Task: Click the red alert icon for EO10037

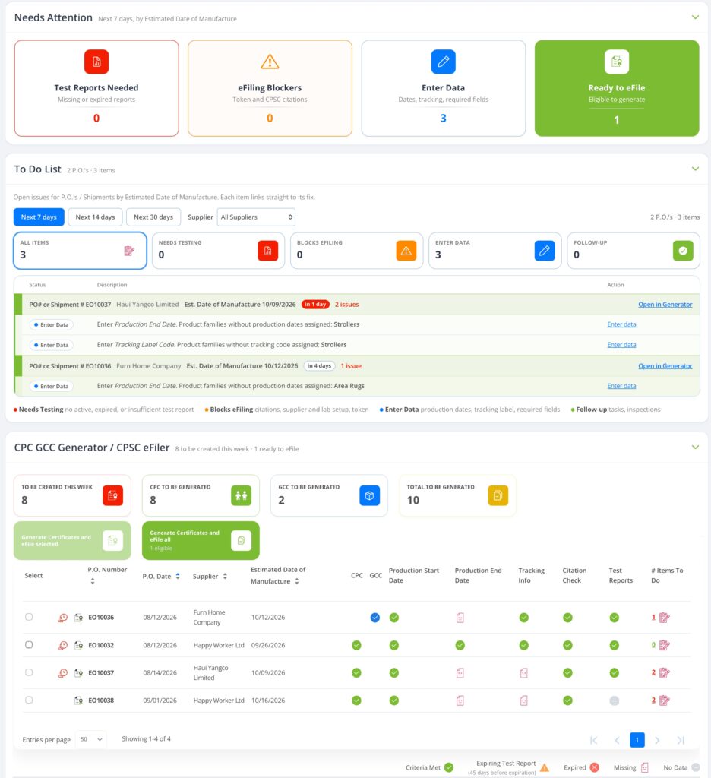Action: point(63,673)
